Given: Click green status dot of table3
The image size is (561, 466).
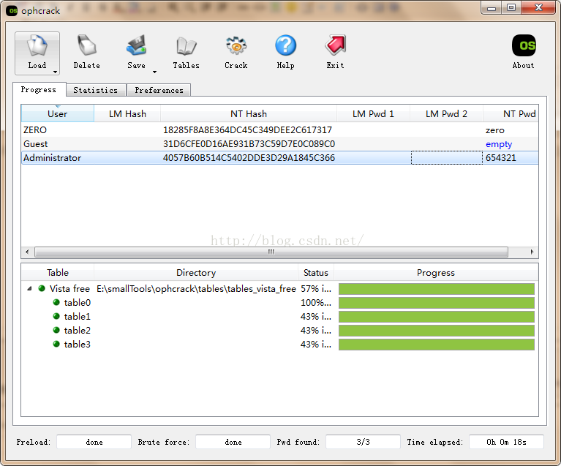Looking at the screenshot, I should 56,344.
